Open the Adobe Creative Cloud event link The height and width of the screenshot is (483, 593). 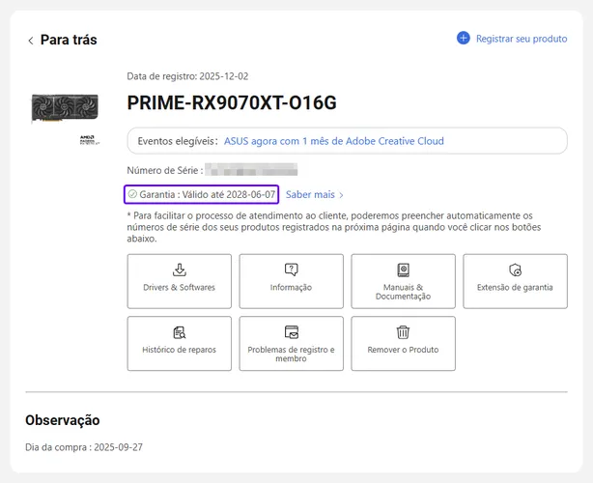click(x=334, y=141)
